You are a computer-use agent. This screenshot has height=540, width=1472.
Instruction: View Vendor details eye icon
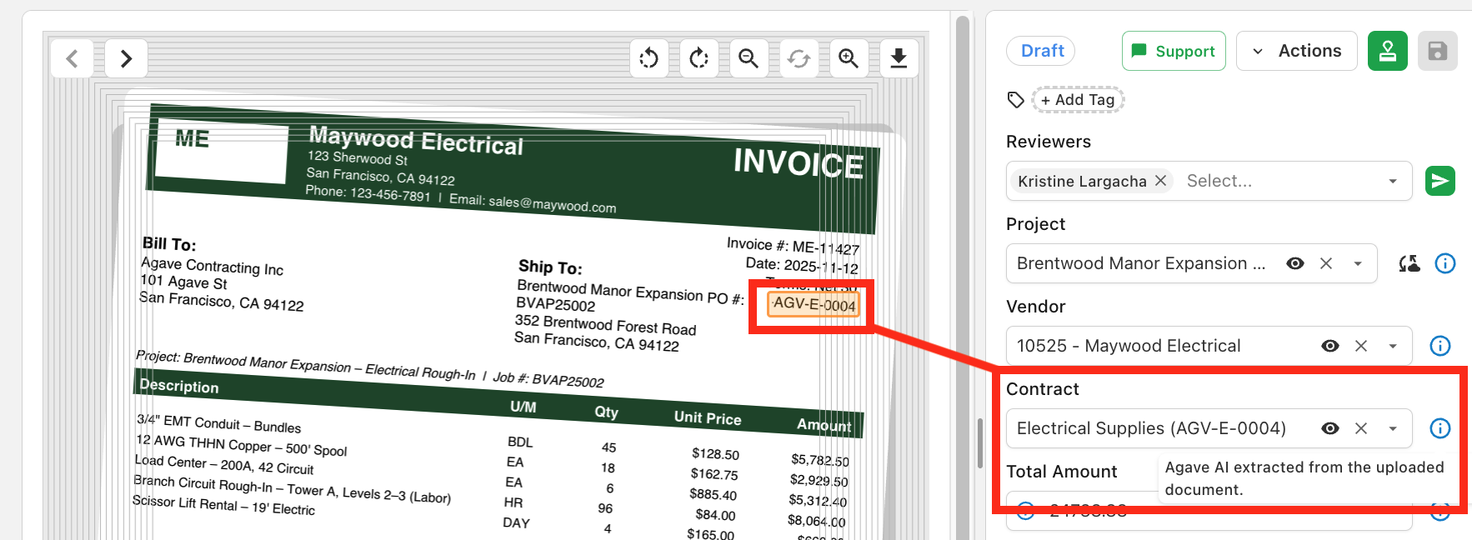click(1330, 346)
